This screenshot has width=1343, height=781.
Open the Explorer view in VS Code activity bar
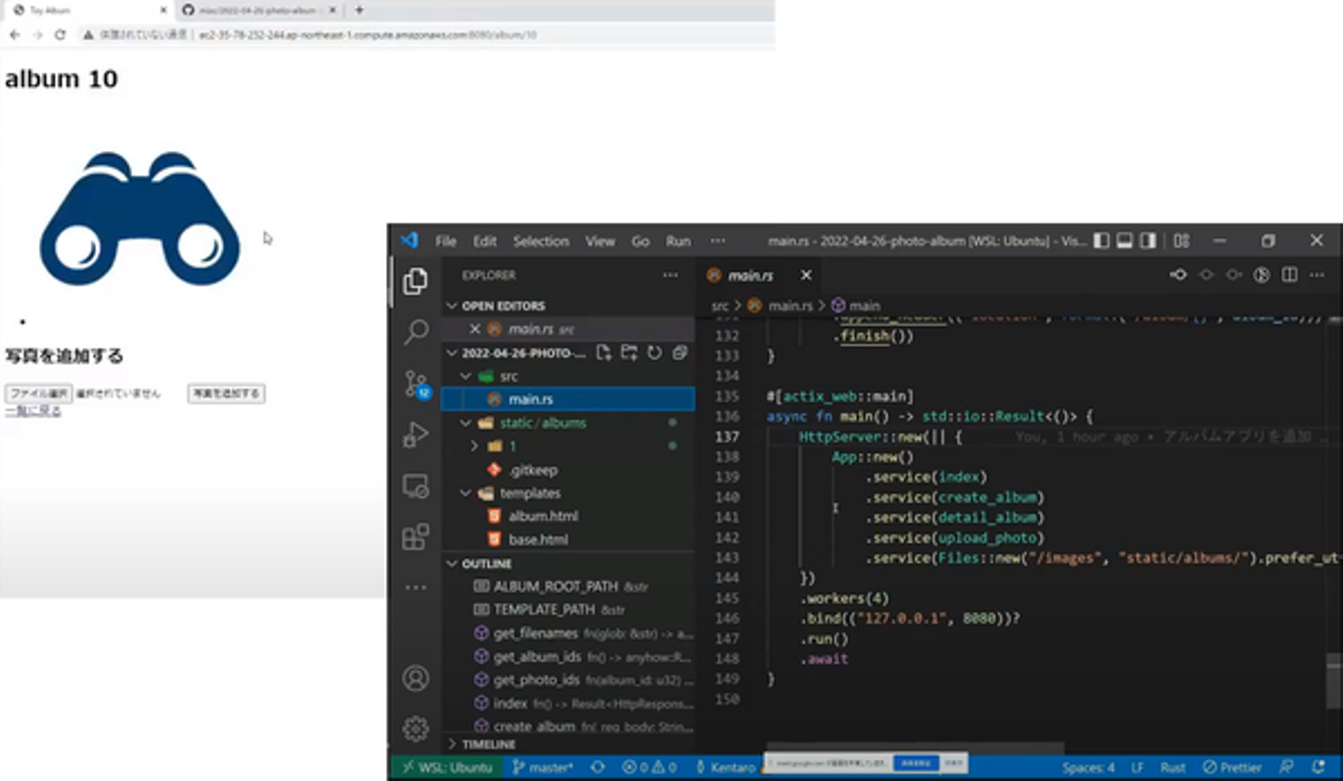pos(415,281)
